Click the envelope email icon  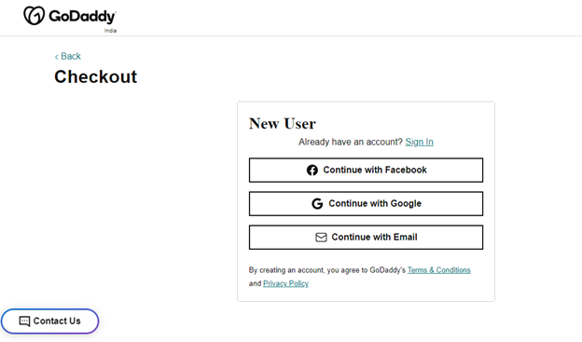[321, 238]
